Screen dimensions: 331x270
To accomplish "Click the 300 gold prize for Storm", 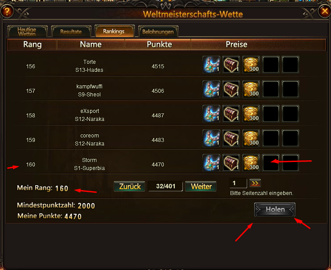I will pos(251,163).
